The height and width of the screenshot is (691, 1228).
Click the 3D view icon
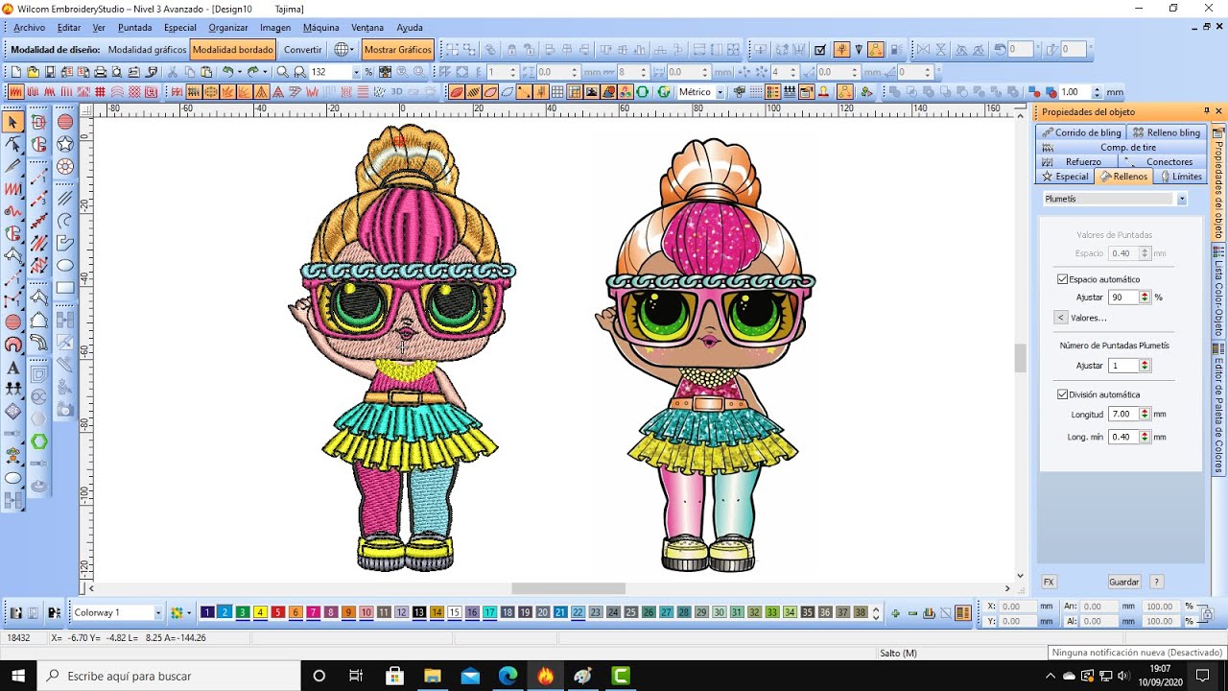(395, 92)
